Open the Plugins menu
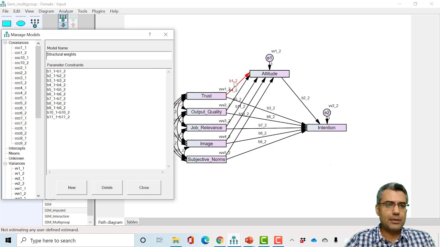 click(x=98, y=11)
